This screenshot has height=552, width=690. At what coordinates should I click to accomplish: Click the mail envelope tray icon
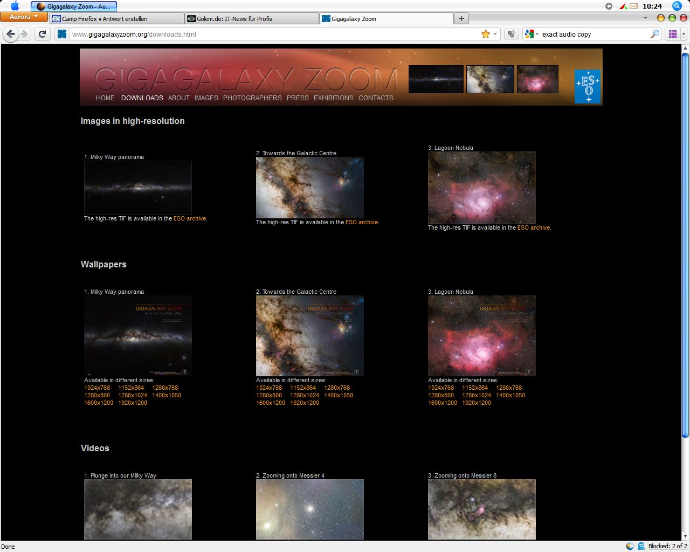633,6
